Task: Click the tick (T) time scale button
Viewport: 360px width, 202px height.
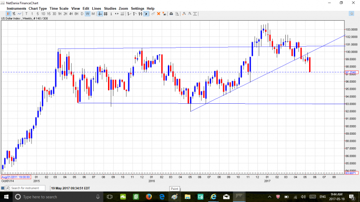Action: click(x=27, y=14)
